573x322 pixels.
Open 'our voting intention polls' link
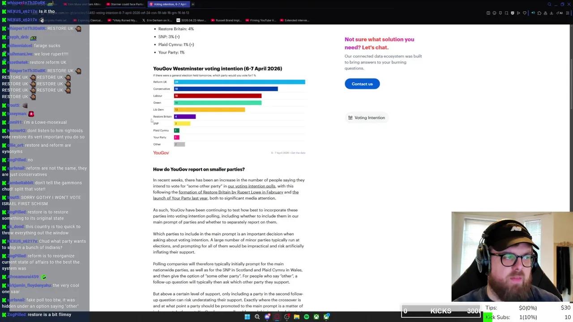pos(252,186)
